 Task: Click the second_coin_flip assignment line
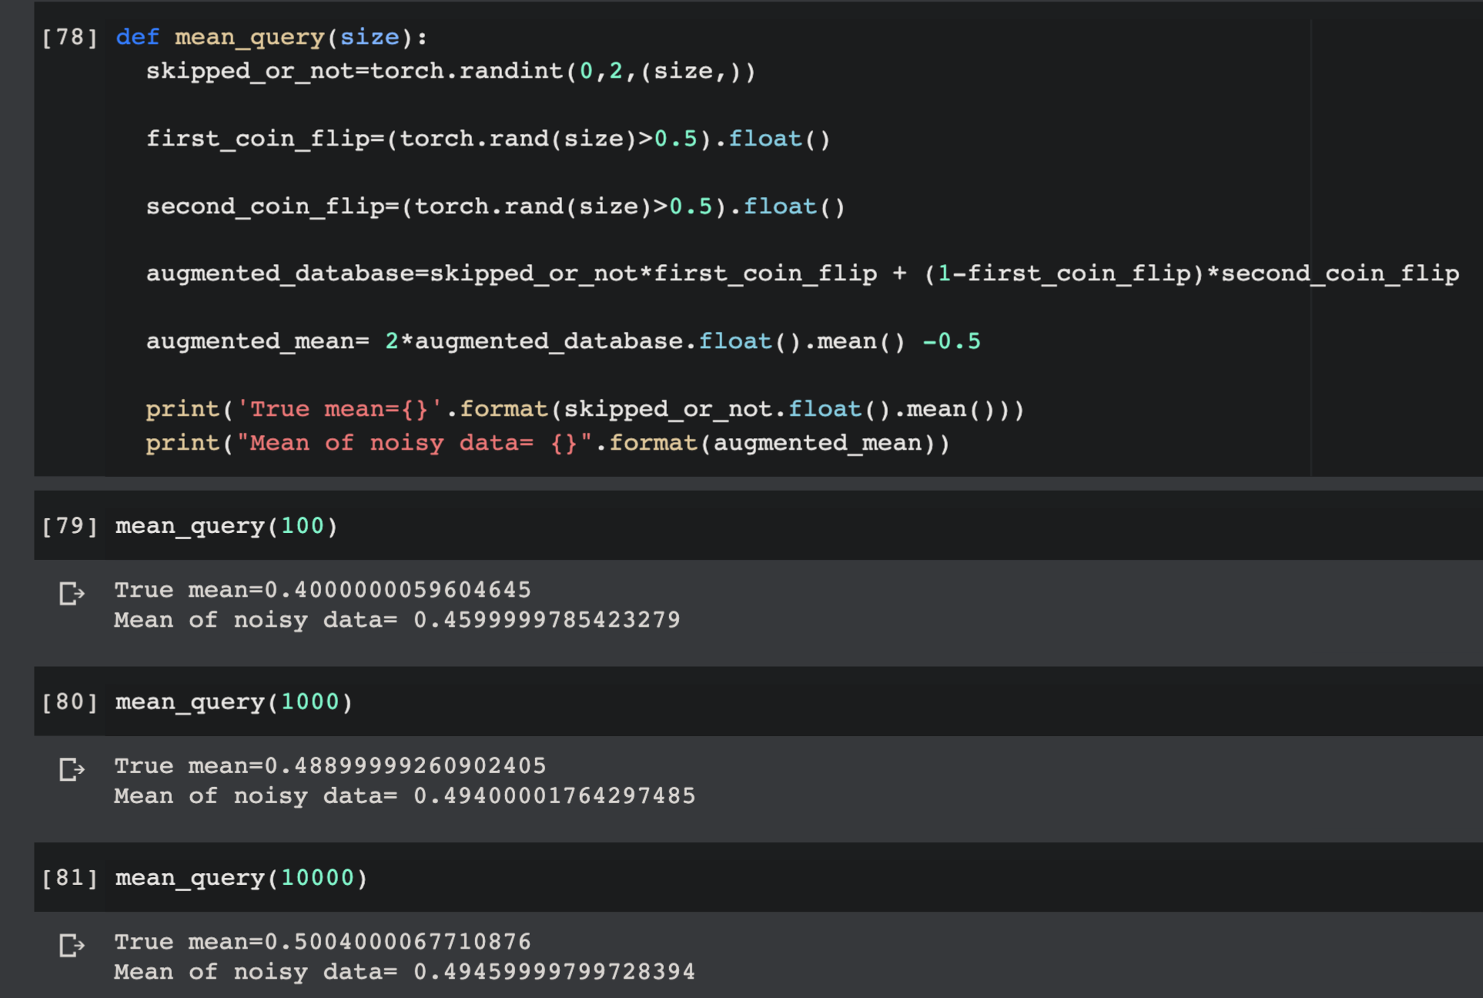pos(495,206)
